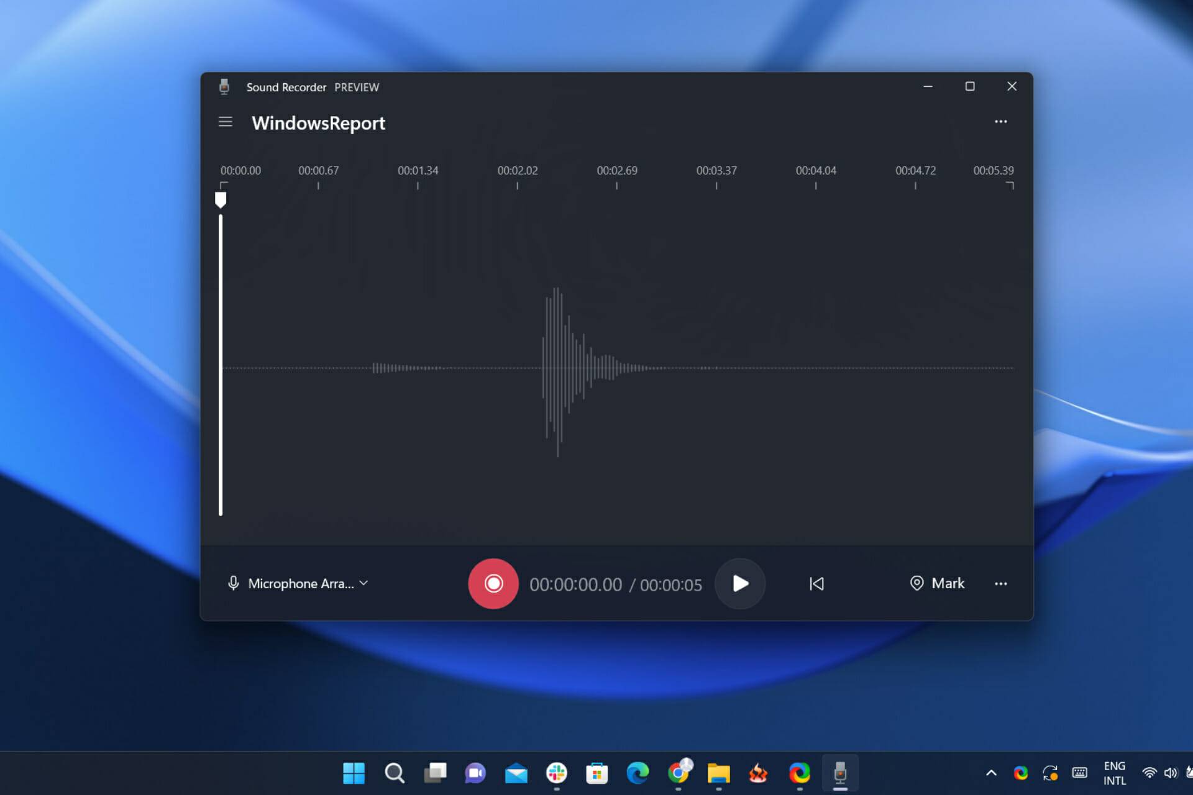Viewport: 1193px width, 795px height.
Task: Adjust volume via the speaker tray icon
Action: [1169, 772]
